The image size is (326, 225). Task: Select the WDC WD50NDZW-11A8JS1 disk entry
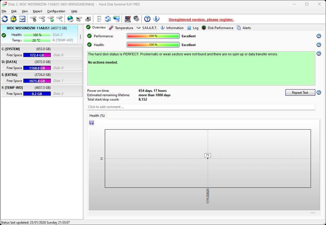click(x=39, y=34)
